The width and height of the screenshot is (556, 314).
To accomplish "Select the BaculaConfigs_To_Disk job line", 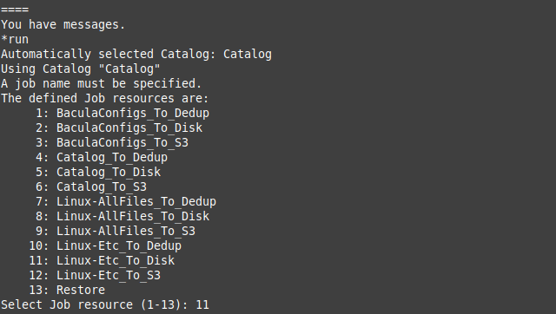I will [119, 128].
